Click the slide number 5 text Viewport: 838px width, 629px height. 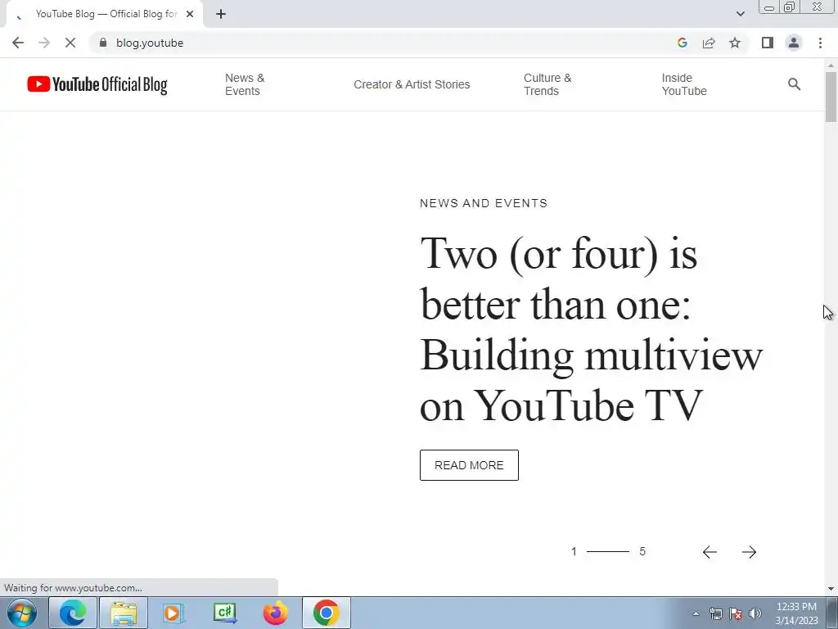pos(642,551)
